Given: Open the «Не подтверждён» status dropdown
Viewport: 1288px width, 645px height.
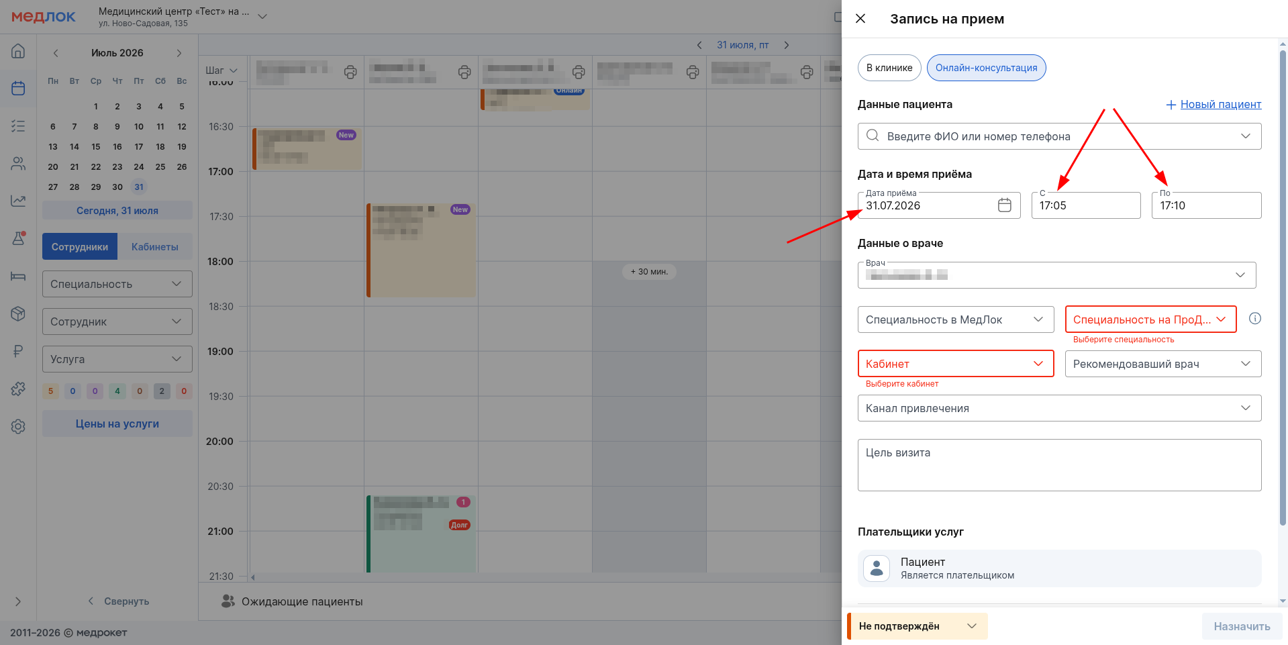Looking at the screenshot, I should click(x=917, y=626).
